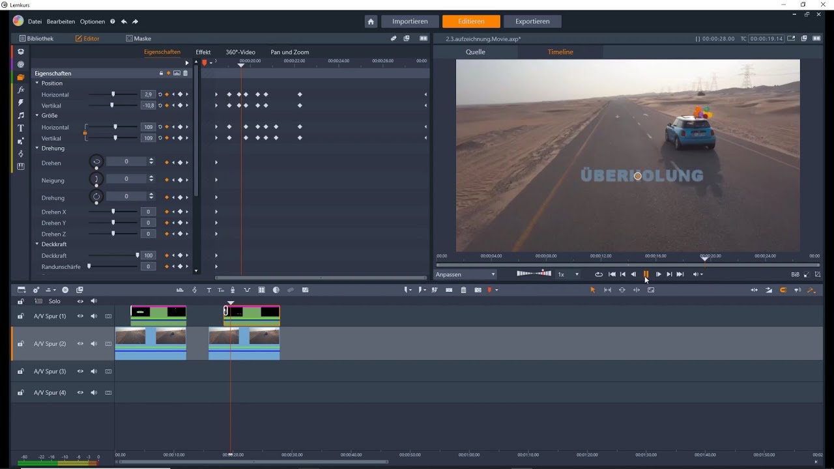Pause playback with the orange pause button
This screenshot has height=469, width=834.
point(646,274)
